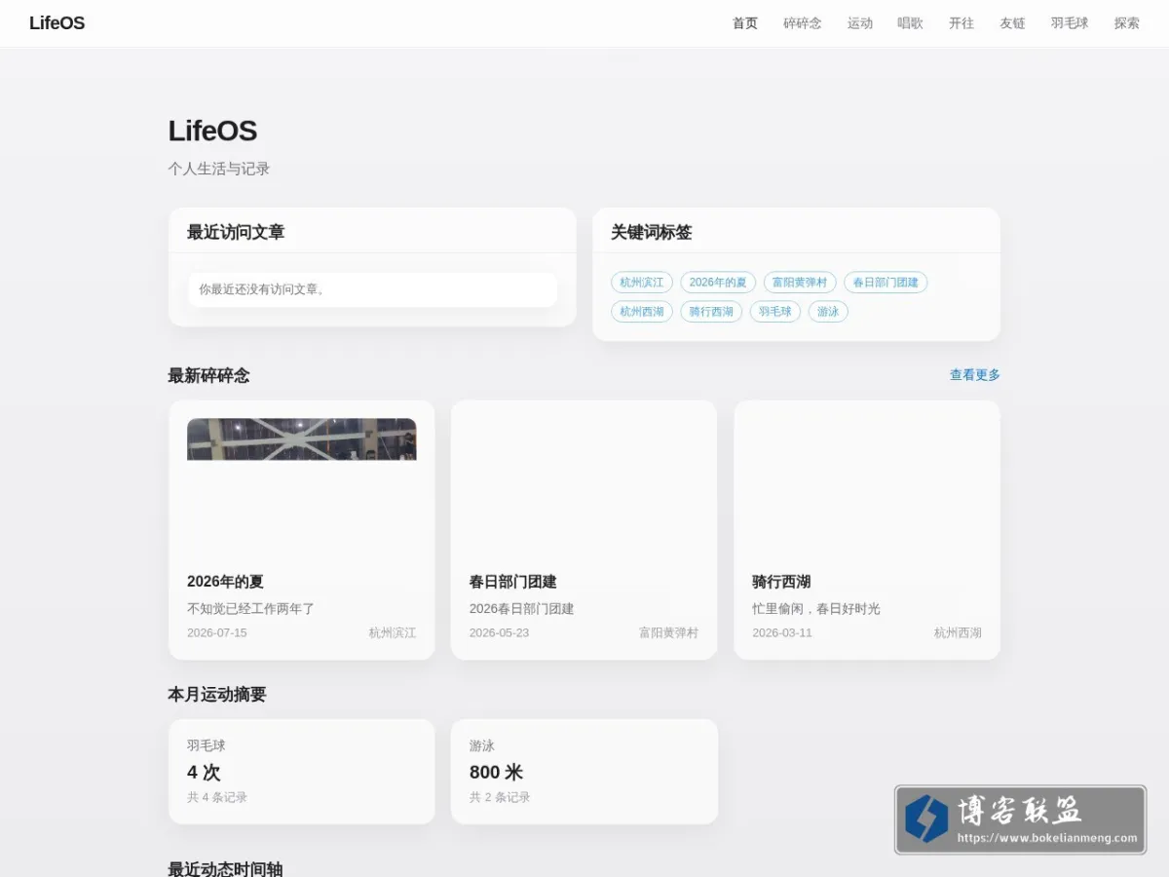Select the 羽毛球 keyword tag
Viewport: 1169px width, 877px height.
pos(775,312)
